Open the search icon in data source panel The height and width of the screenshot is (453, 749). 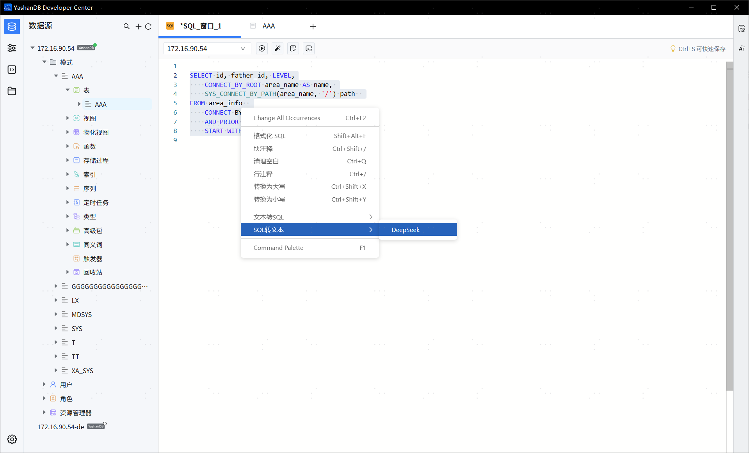[126, 26]
